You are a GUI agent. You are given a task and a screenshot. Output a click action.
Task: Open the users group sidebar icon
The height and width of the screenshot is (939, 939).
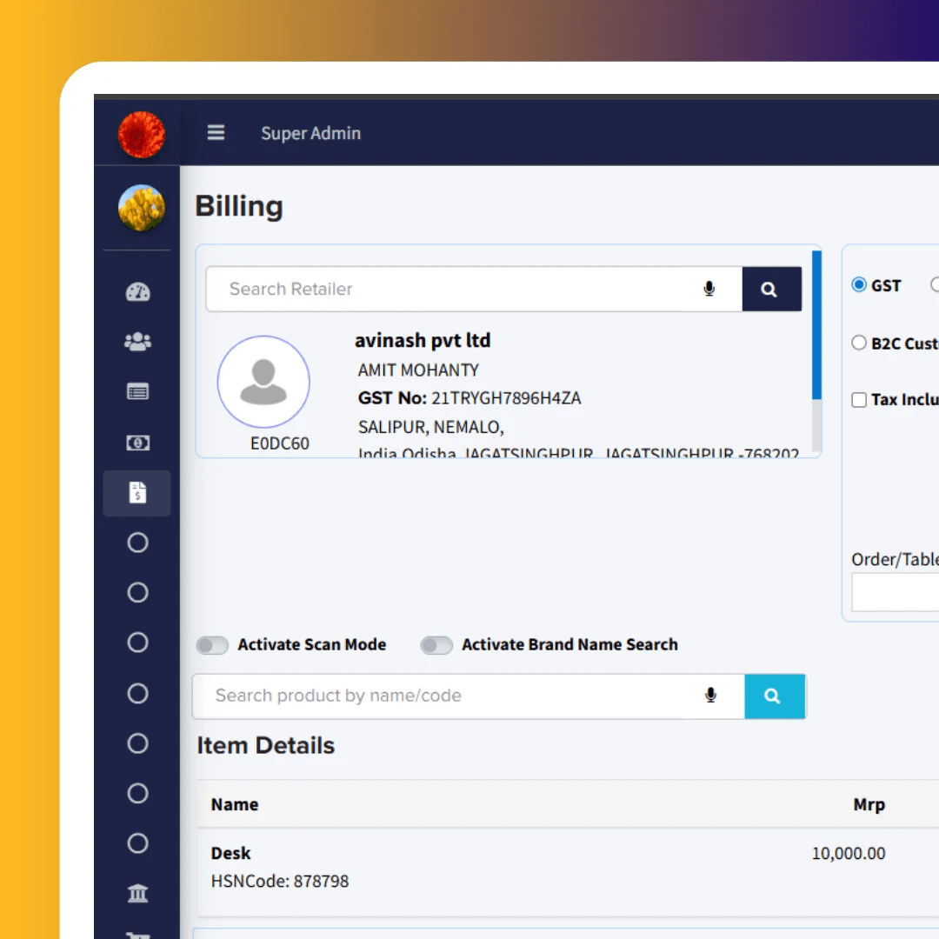coord(137,342)
